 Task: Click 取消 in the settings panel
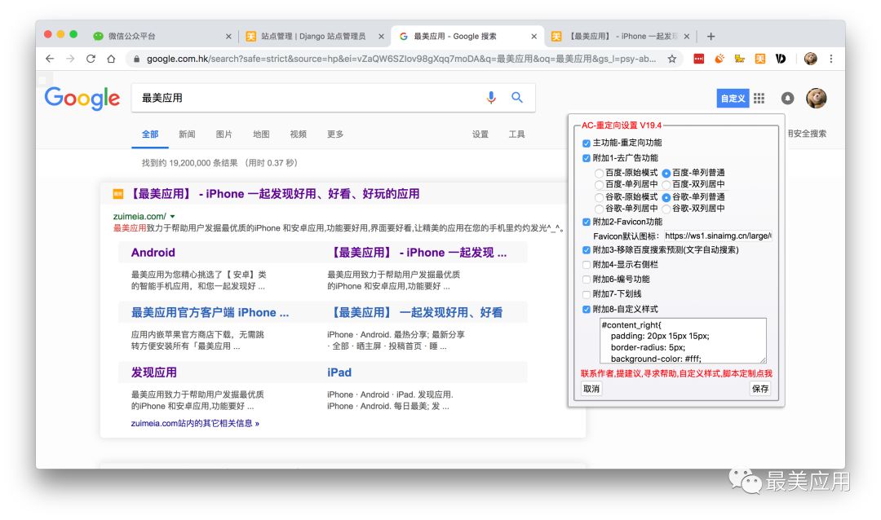591,389
